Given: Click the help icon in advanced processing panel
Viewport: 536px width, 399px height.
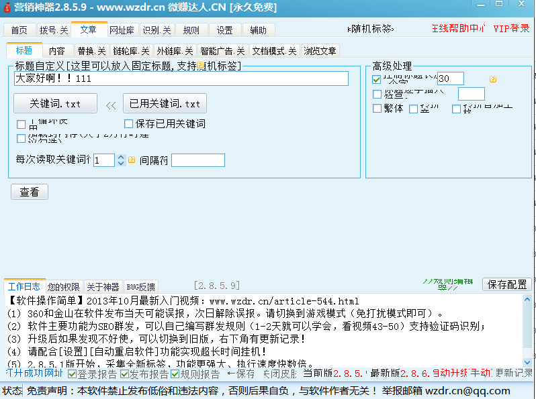Looking at the screenshot, I should click(x=493, y=79).
